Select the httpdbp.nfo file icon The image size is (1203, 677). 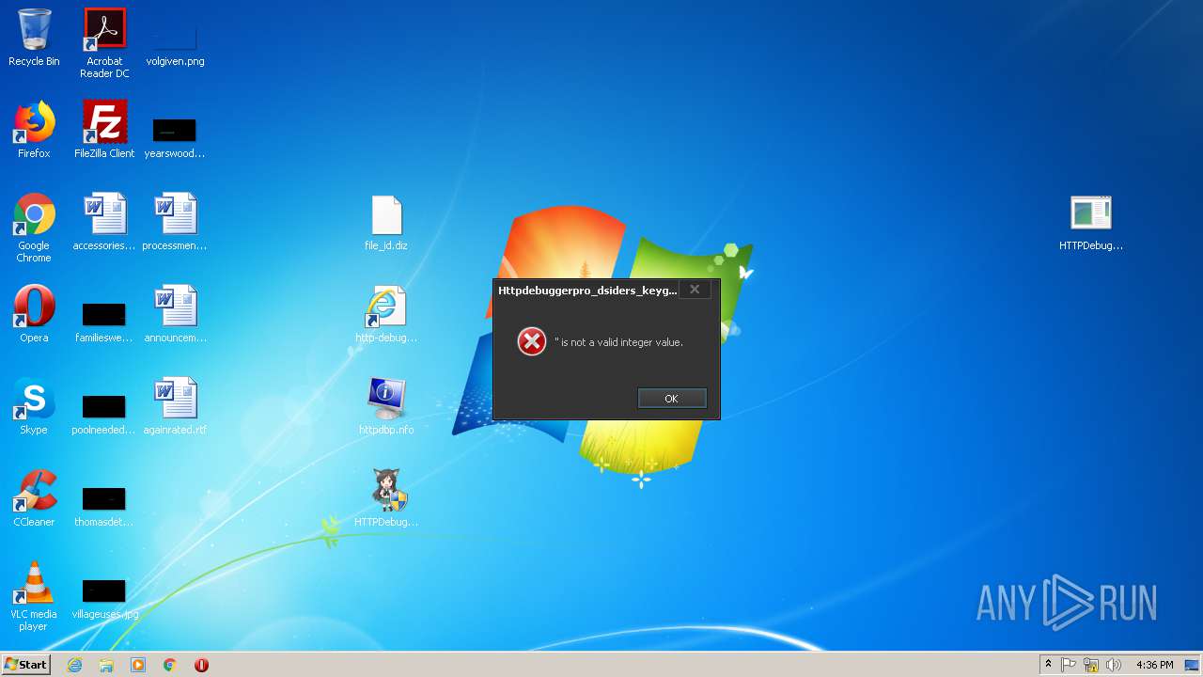[x=386, y=406]
